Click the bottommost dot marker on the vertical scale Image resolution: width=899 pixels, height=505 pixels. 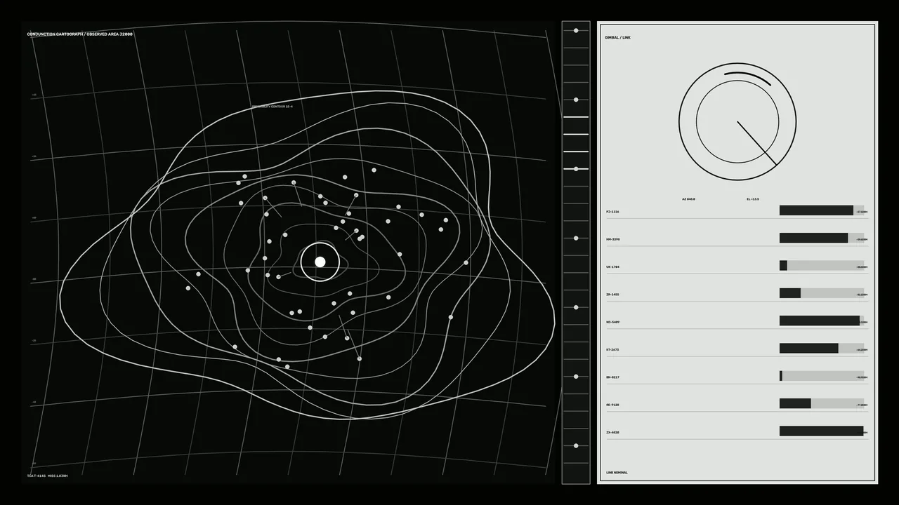[x=576, y=446]
